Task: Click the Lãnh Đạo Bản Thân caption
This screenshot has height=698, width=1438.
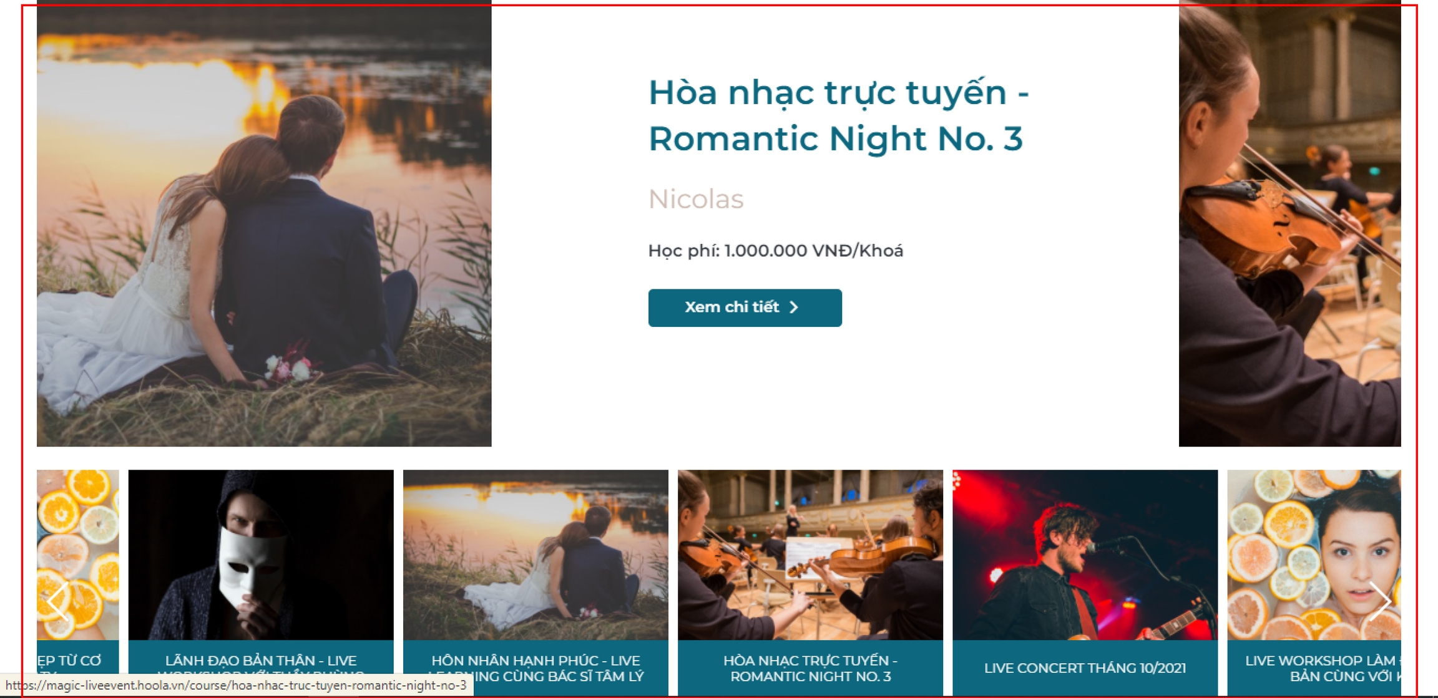Action: (261, 667)
